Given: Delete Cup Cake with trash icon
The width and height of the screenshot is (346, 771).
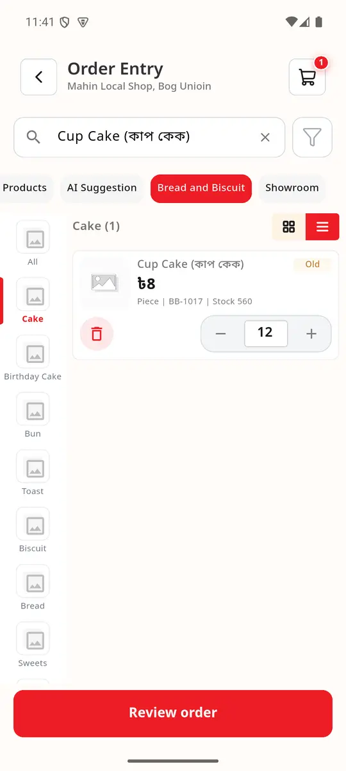Looking at the screenshot, I should (97, 334).
